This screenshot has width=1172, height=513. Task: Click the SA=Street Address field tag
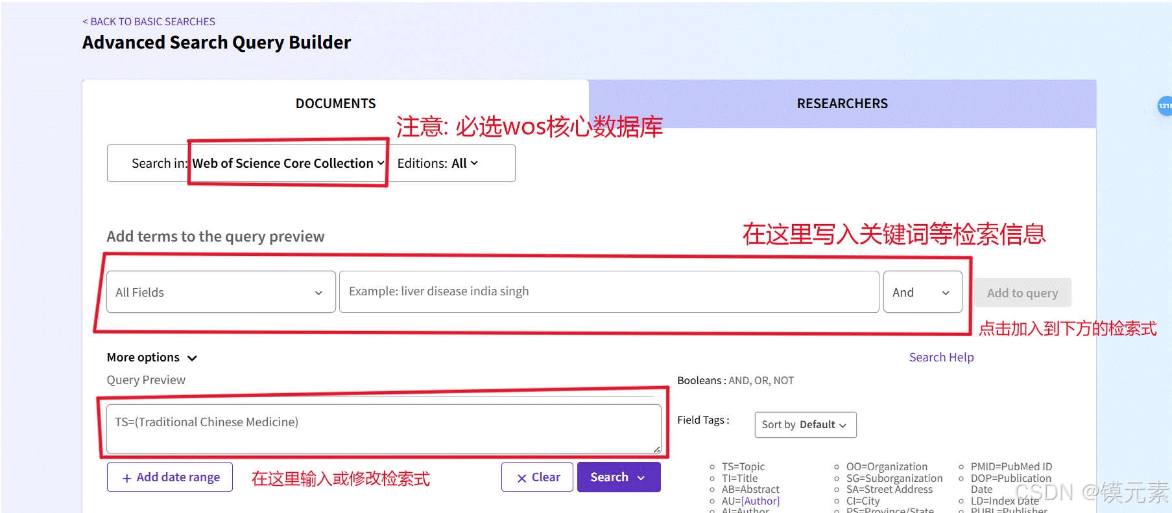click(889, 489)
